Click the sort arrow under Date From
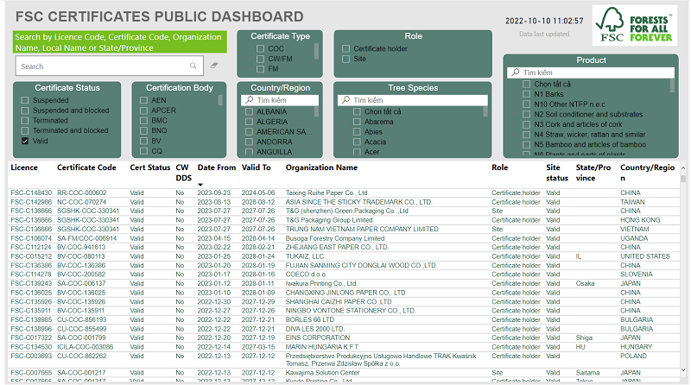 click(201, 184)
